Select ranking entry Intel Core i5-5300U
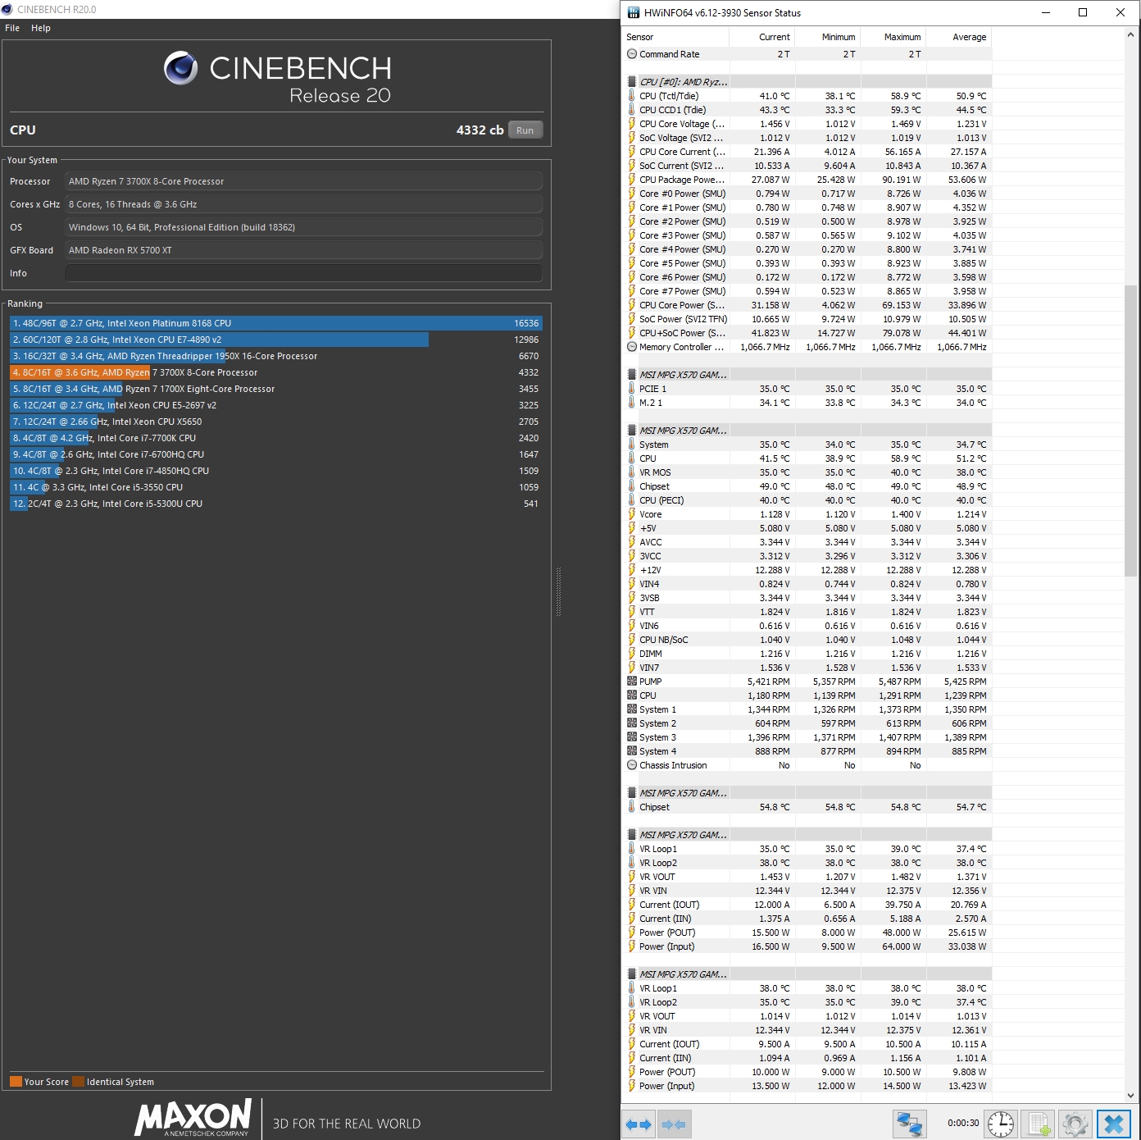The image size is (1141, 1140). pyautogui.click(x=276, y=504)
